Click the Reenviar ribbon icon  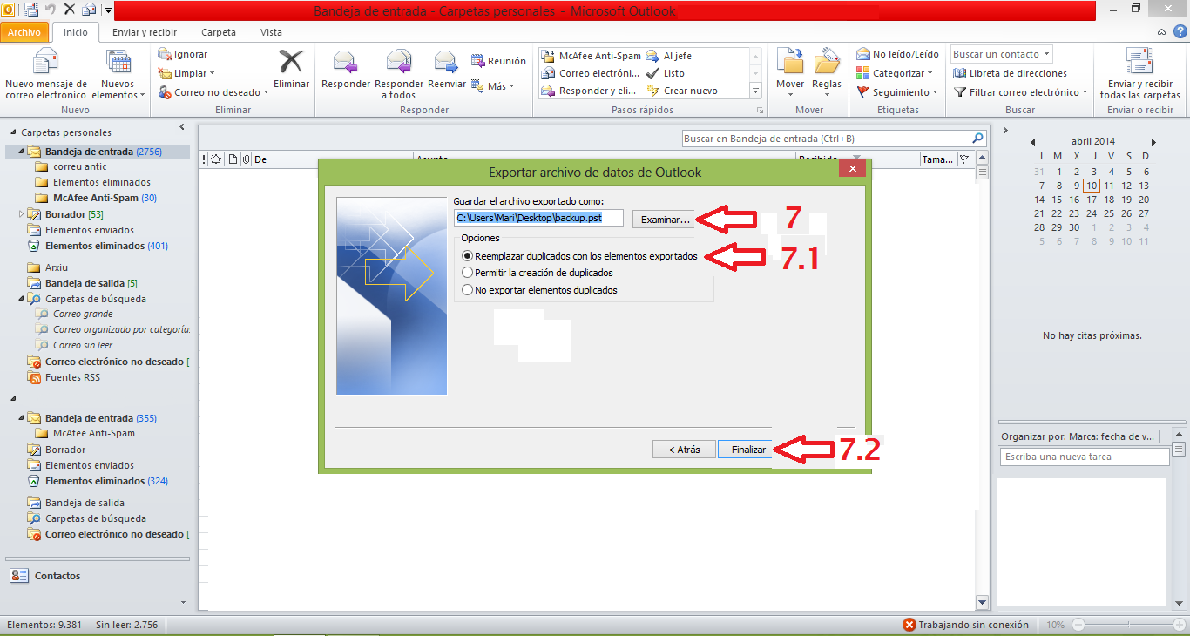(x=447, y=63)
